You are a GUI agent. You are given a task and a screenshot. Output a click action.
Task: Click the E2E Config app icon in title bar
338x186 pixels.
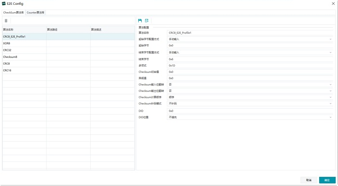point(4,3)
